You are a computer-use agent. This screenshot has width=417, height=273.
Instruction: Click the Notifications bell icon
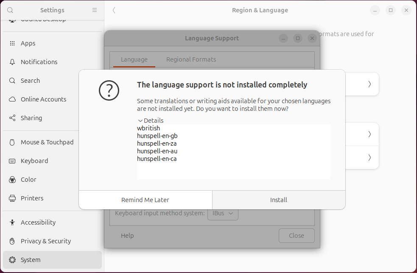[12, 62]
